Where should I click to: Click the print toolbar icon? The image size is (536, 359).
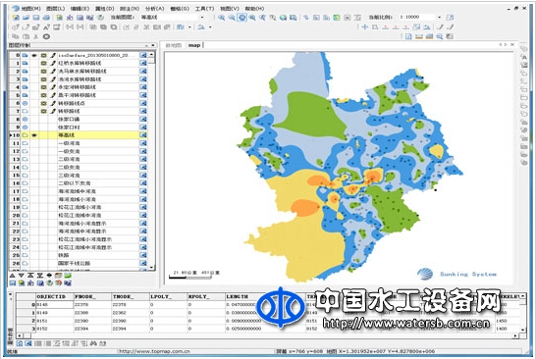(46, 18)
